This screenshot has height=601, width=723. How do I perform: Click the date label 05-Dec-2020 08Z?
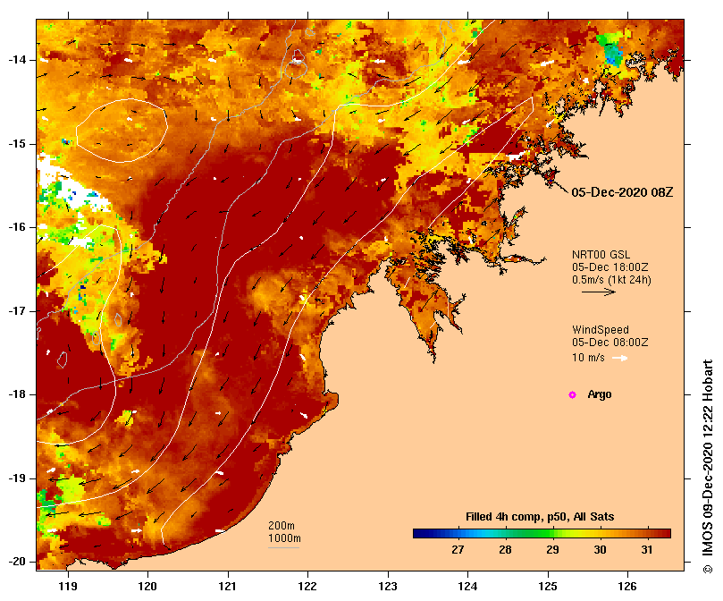coord(622,192)
